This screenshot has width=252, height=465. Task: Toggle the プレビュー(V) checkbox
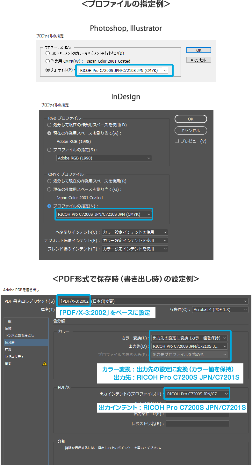(177, 141)
